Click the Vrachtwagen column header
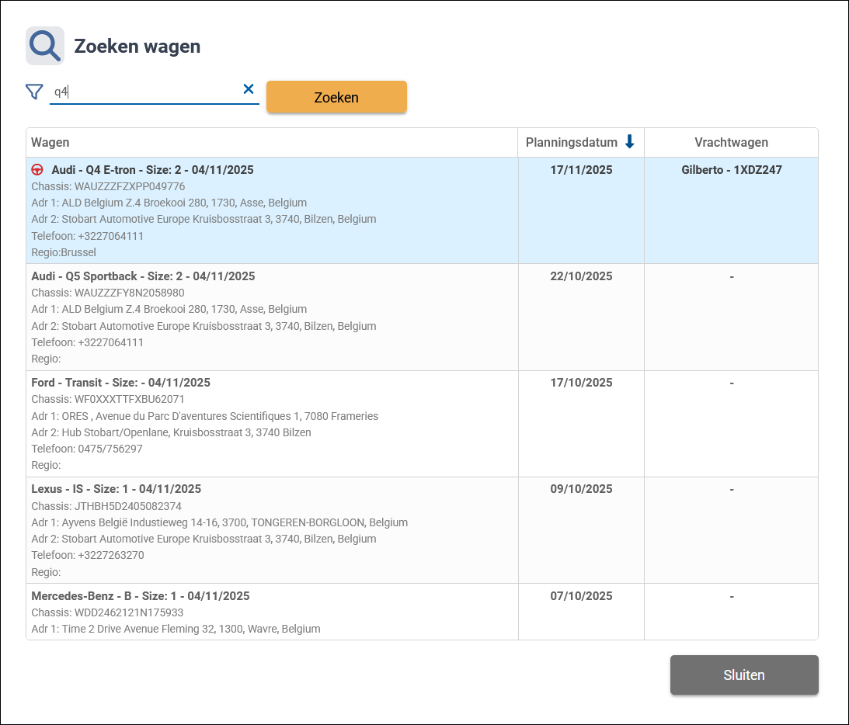The height and width of the screenshot is (725, 849). point(731,143)
